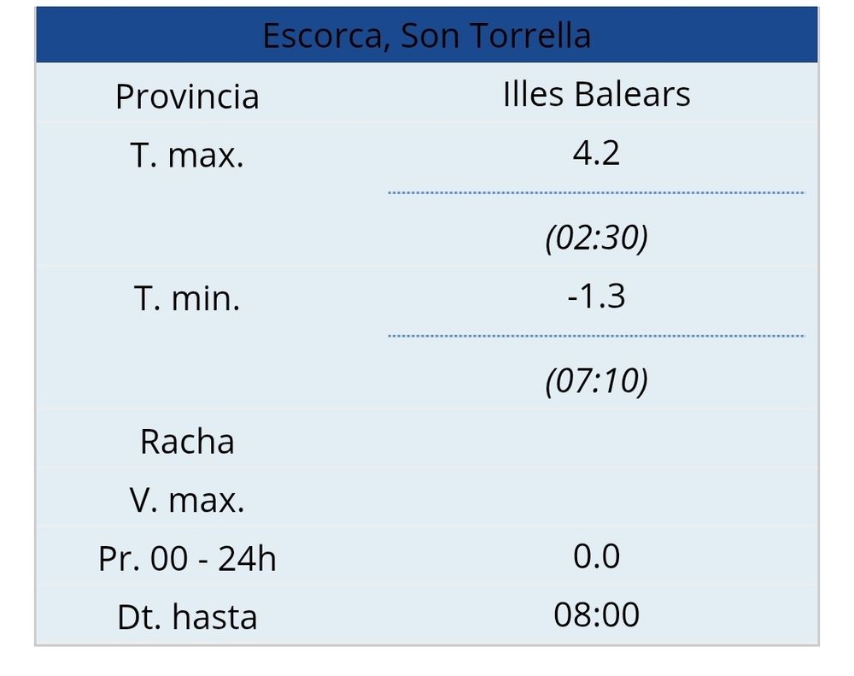This screenshot has height=676, width=854.
Task: Select the Racha row label
Action: [x=187, y=442]
